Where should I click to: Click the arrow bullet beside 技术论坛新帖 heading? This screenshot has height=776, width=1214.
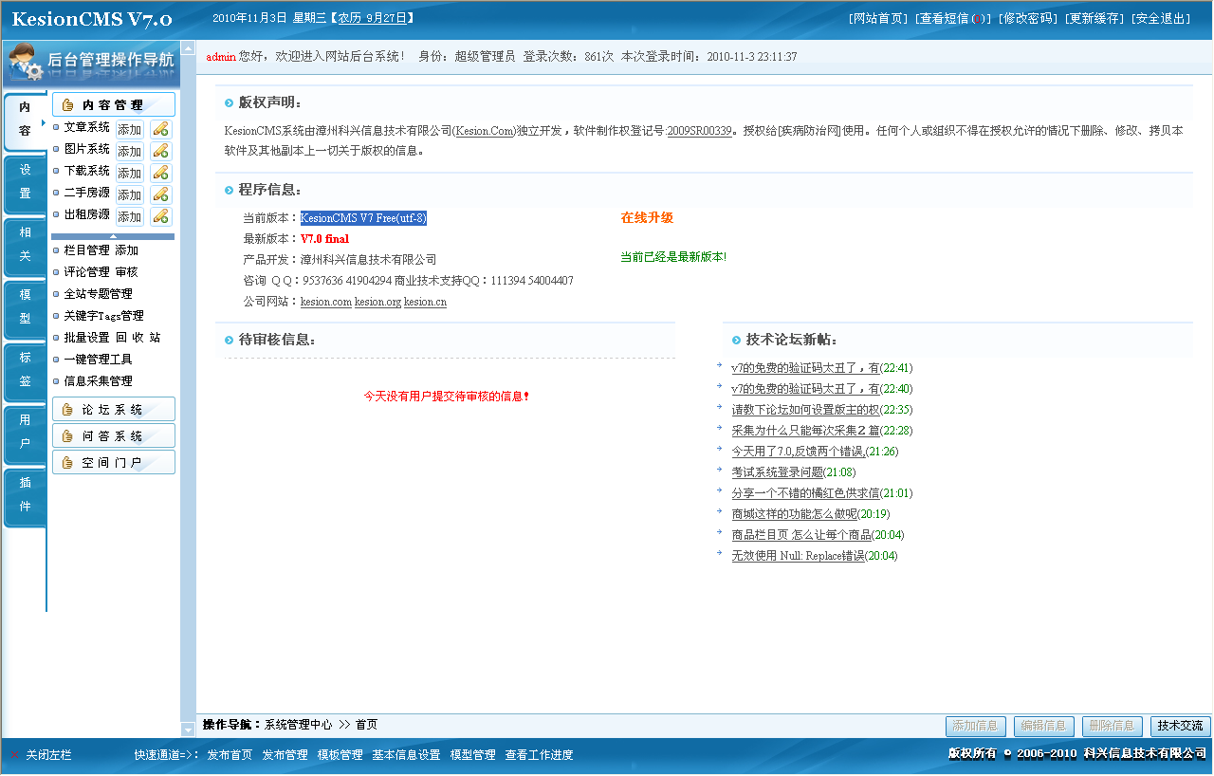[737, 340]
